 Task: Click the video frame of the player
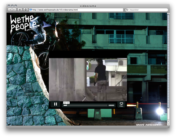coord(88,79)
